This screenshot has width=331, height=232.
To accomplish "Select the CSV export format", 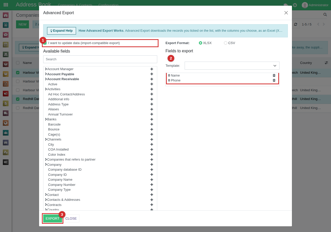I will (225, 43).
